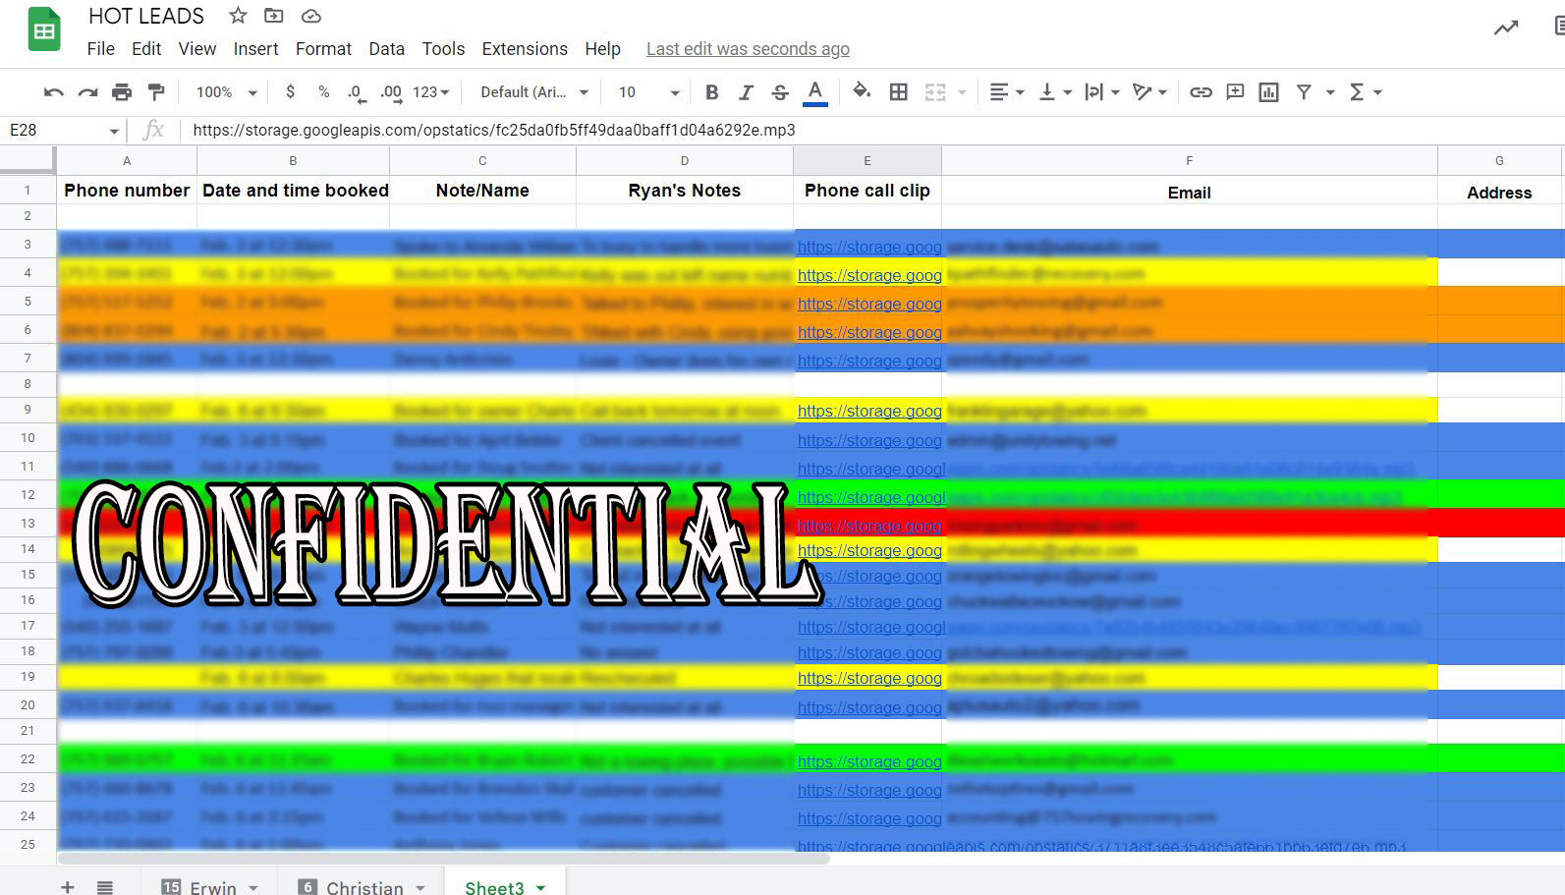
Task: Check the cloud document status icon
Action: coord(311,16)
